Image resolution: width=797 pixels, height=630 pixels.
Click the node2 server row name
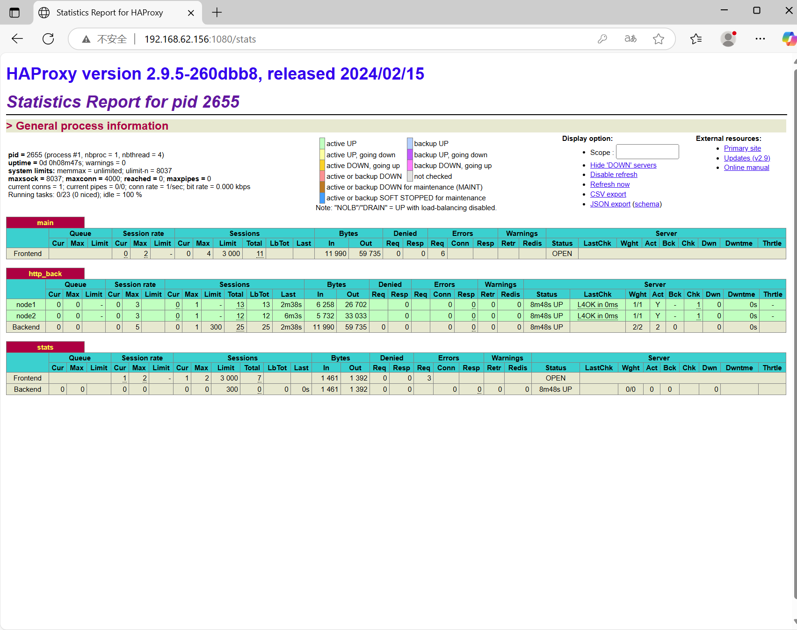pyautogui.click(x=26, y=316)
